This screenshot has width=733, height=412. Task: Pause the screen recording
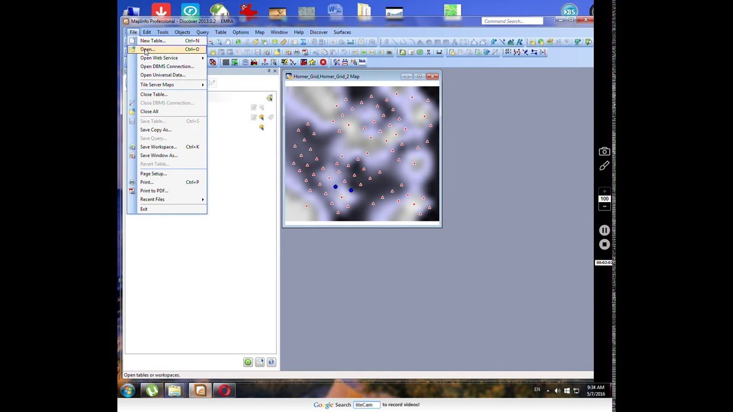[604, 230]
